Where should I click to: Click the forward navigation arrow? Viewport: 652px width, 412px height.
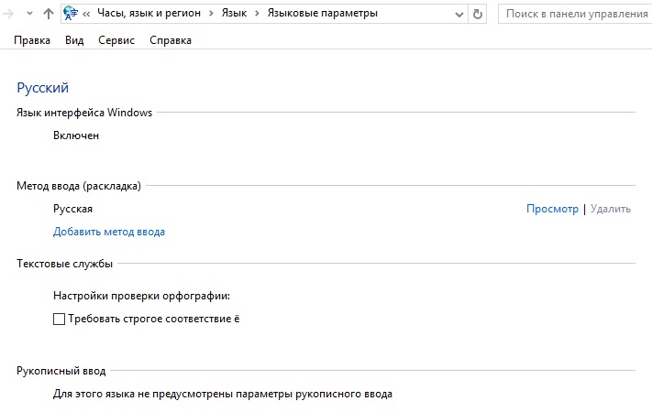(x=8, y=14)
